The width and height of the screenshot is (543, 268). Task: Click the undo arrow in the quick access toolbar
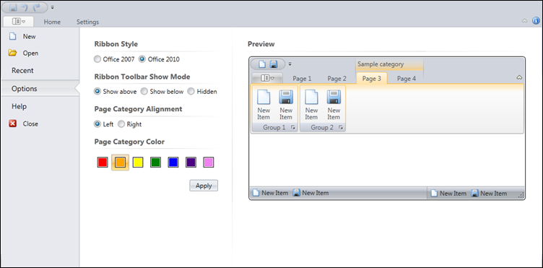pyautogui.click(x=25, y=7)
